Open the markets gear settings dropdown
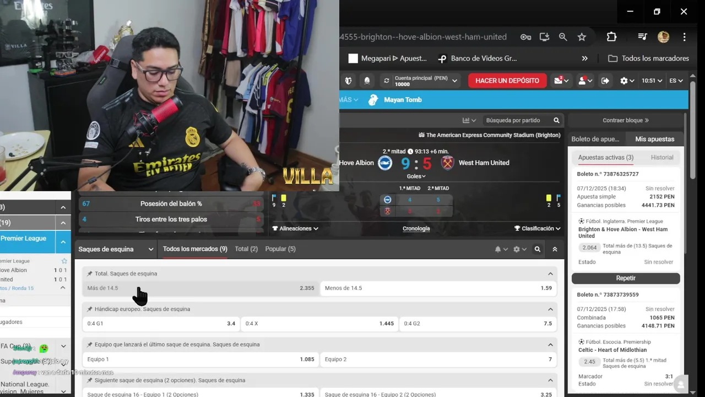Image resolution: width=705 pixels, height=397 pixels. pyautogui.click(x=519, y=249)
